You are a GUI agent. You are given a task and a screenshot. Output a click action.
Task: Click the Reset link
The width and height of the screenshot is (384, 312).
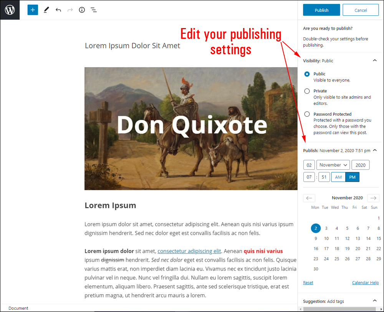point(308,282)
